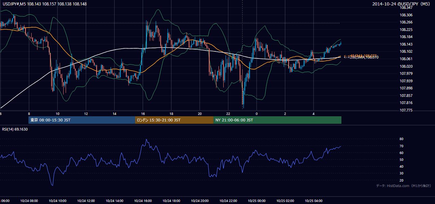Click price axis label 108.061
Image resolution: width=435 pixels, height=204 pixels.
click(406, 59)
